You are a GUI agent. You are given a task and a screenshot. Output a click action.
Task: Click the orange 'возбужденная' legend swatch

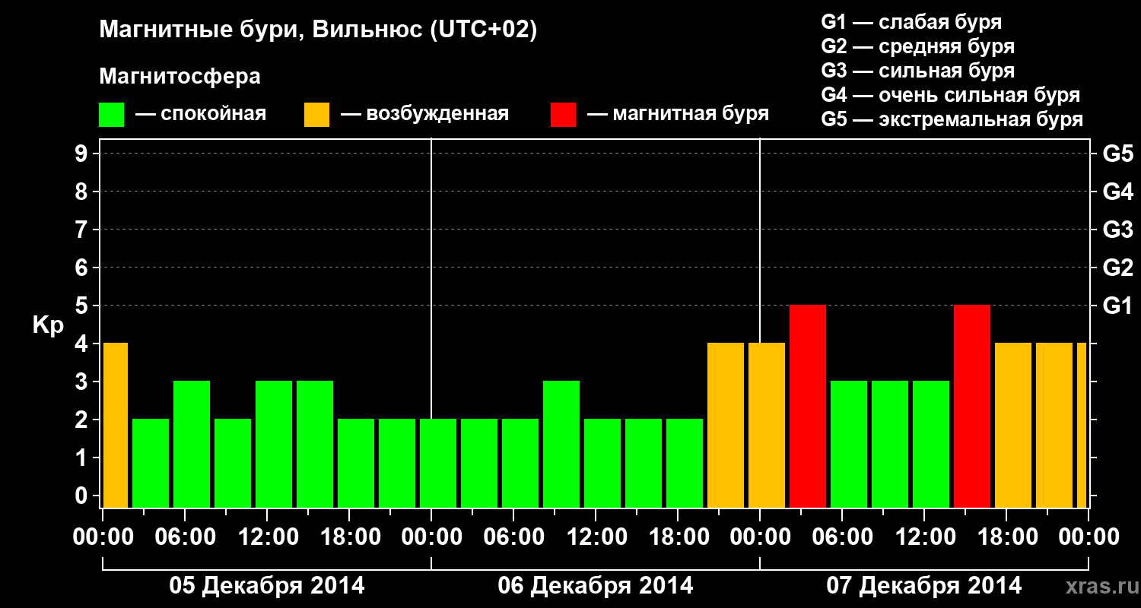[x=316, y=115]
